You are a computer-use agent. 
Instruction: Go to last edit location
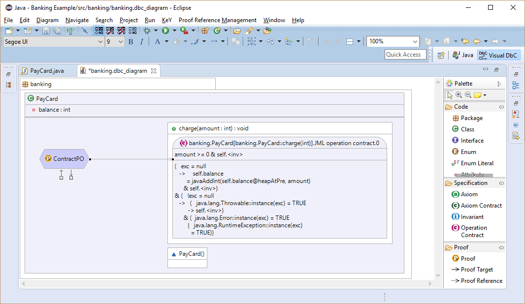pos(465,41)
